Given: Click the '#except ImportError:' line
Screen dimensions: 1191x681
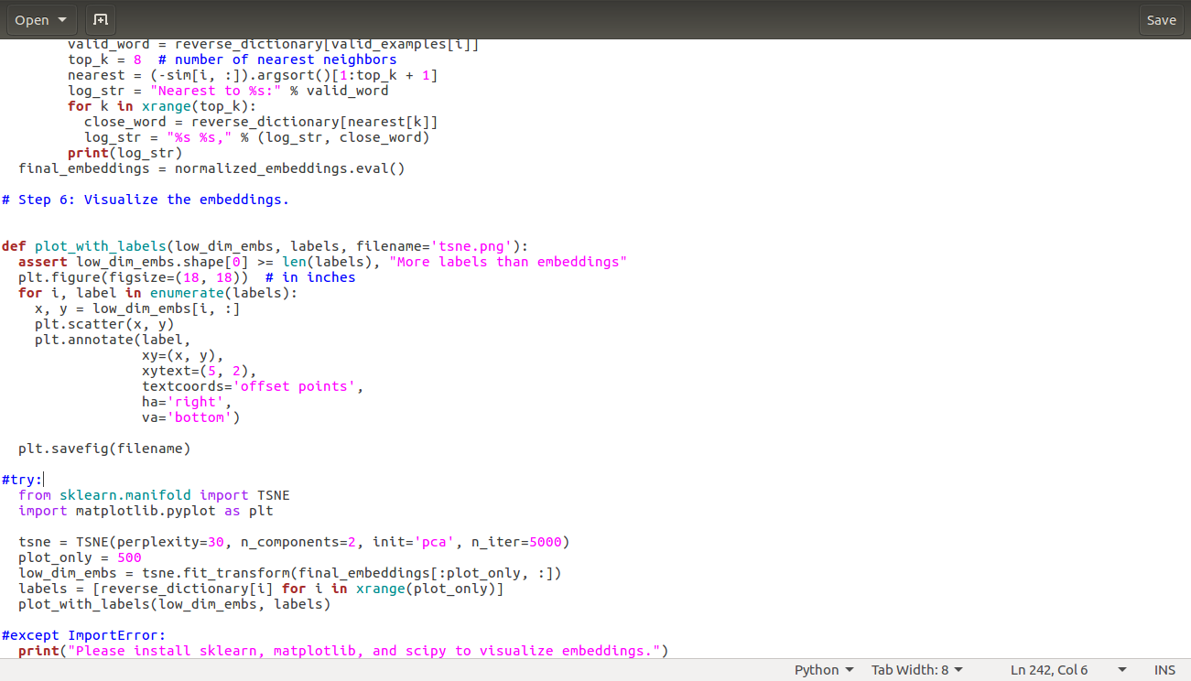Looking at the screenshot, I should [84, 635].
